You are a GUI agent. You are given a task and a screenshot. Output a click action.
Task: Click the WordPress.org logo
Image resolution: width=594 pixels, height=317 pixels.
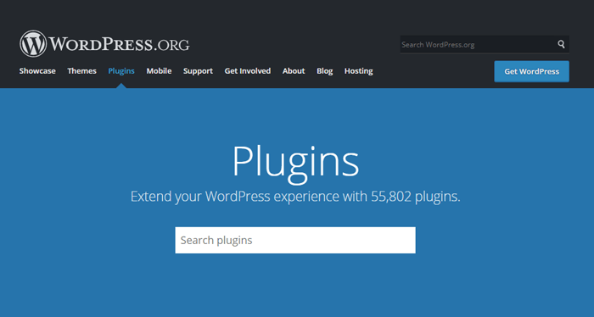pos(104,44)
